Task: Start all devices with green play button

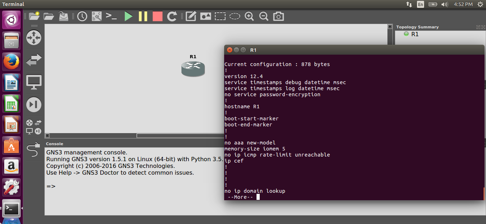Action: pos(128,16)
